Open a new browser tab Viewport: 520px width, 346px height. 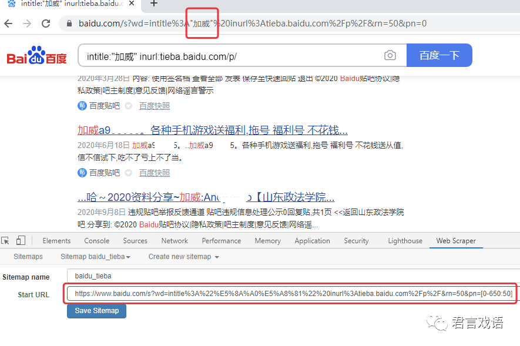click(x=154, y=4)
